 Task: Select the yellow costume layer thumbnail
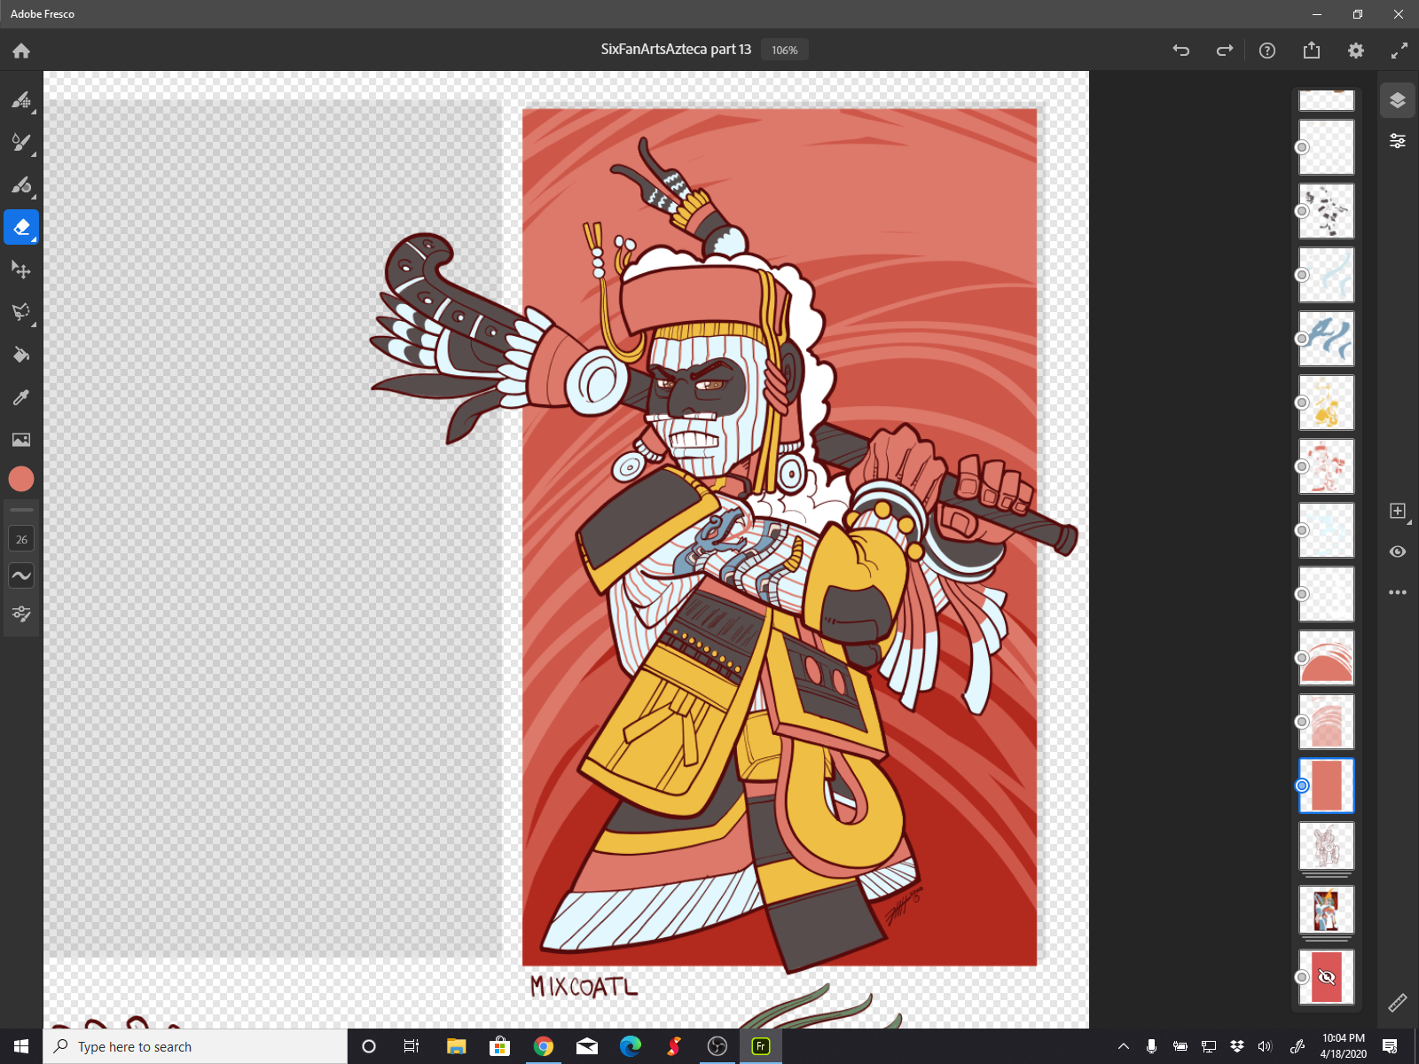[1327, 403]
